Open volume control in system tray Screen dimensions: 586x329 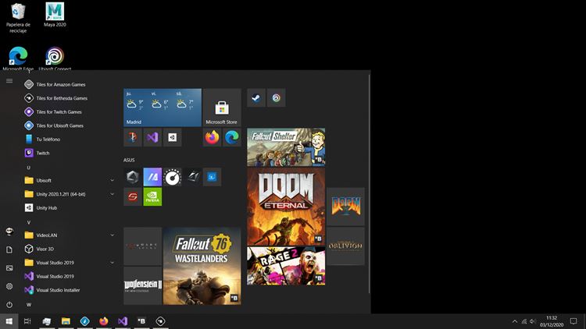click(x=533, y=321)
